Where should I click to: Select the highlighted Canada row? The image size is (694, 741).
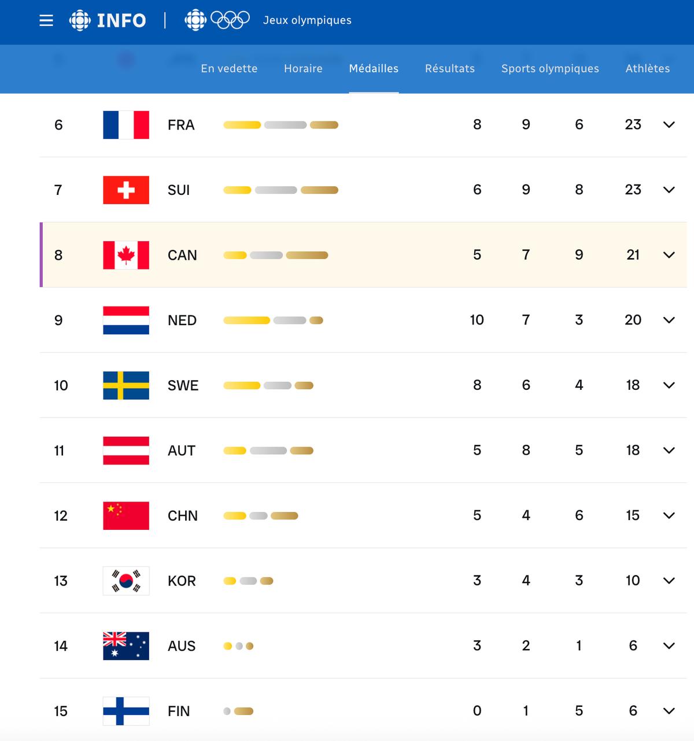pos(347,255)
